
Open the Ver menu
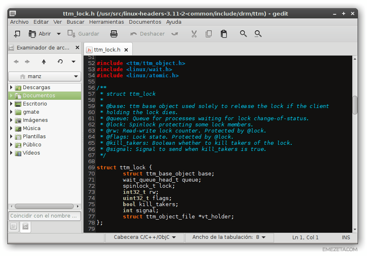pyautogui.click(x=58, y=22)
